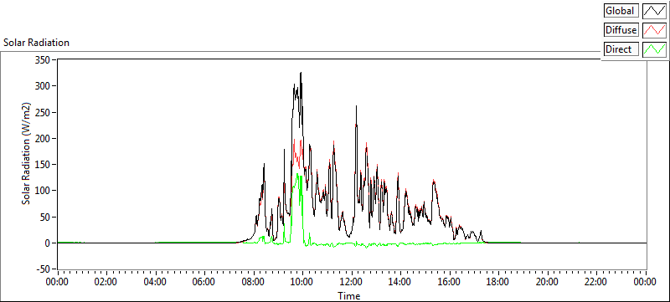Click the Direct plot legend line icon

[x=654, y=49]
